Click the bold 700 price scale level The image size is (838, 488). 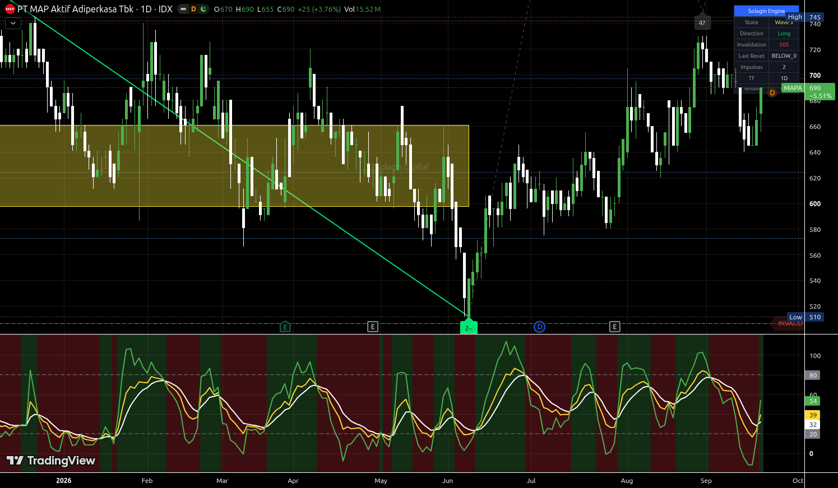point(815,76)
